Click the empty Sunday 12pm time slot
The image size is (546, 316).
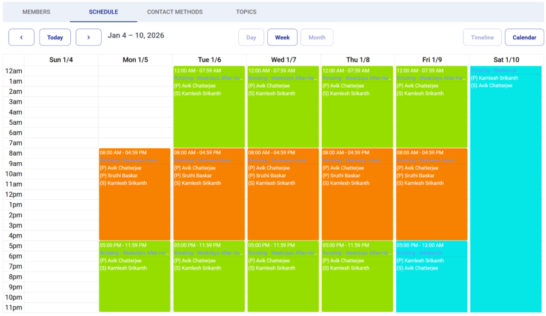pyautogui.click(x=61, y=194)
